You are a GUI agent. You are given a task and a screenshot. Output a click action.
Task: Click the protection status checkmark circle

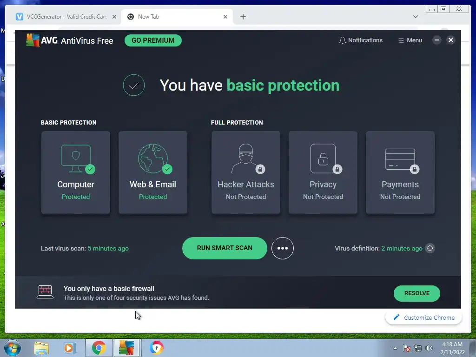pyautogui.click(x=134, y=85)
